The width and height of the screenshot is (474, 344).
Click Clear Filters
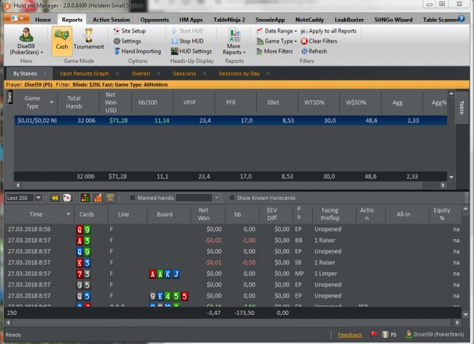(319, 41)
